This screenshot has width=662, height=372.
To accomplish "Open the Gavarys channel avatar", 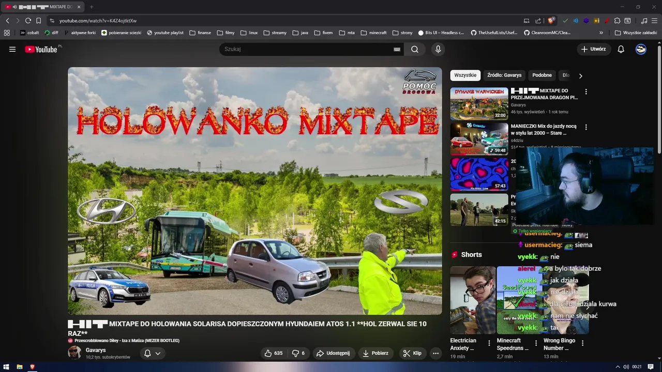I will click(x=74, y=353).
